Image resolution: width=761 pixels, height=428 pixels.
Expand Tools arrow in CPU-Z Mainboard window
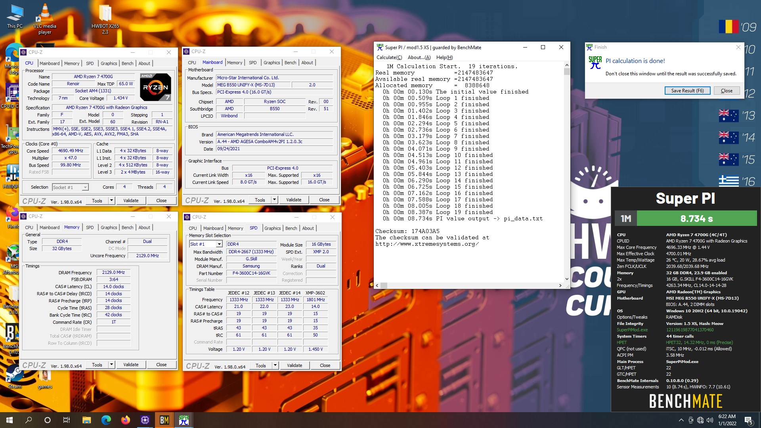(x=274, y=200)
